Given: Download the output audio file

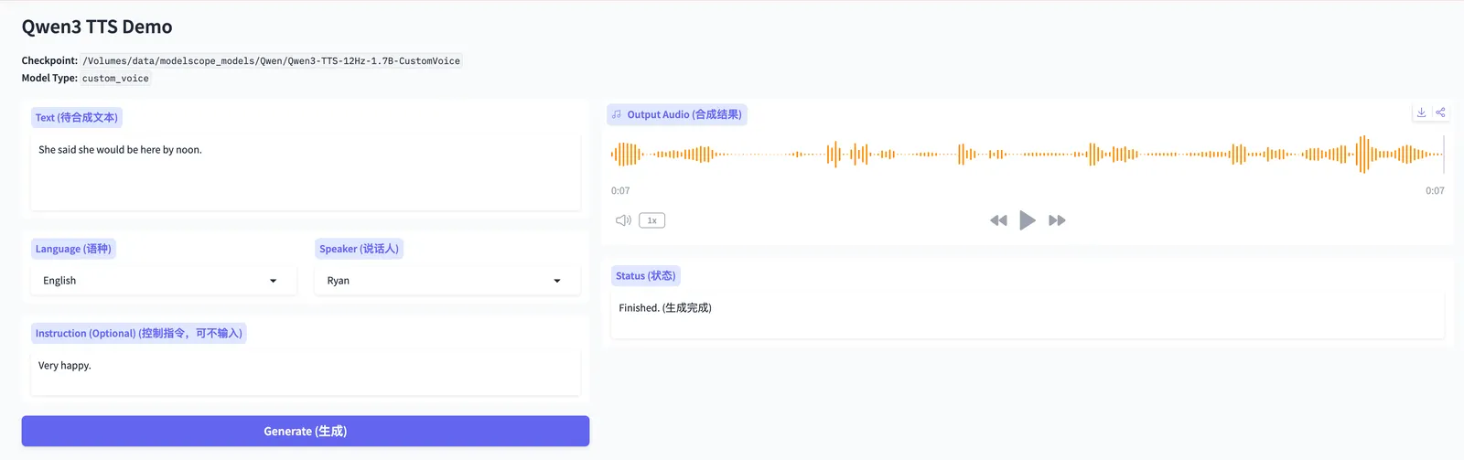Looking at the screenshot, I should click(1421, 112).
